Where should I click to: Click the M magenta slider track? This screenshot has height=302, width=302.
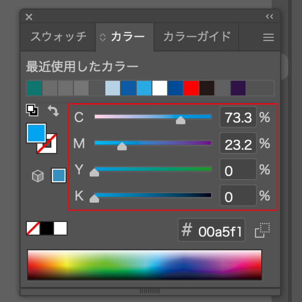(153, 143)
